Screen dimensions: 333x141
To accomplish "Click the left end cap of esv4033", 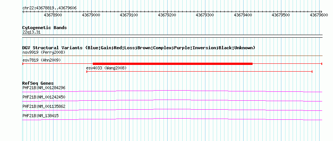I will [x=87, y=72].
